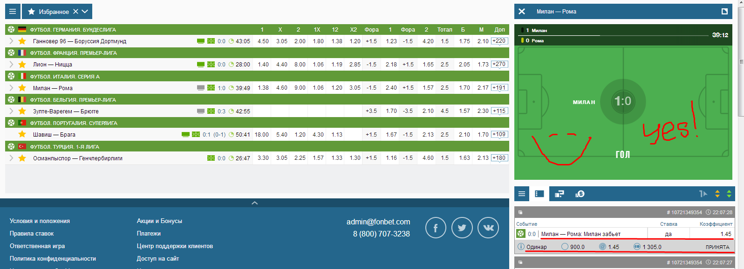744x269 pixels.
Task: Toggle the Османлыспор — Генчлербирлиги favorite star
Action: (22, 158)
